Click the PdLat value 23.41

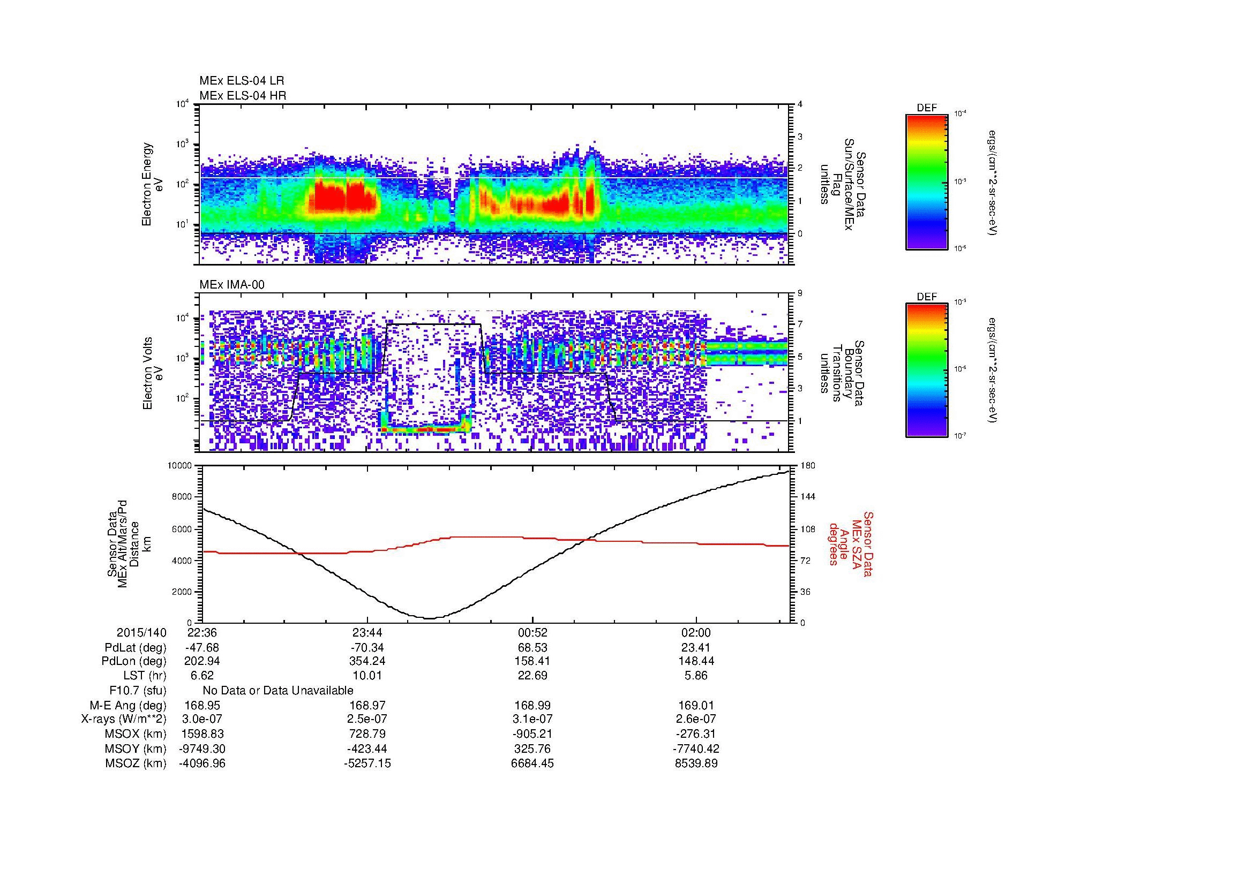click(696, 648)
